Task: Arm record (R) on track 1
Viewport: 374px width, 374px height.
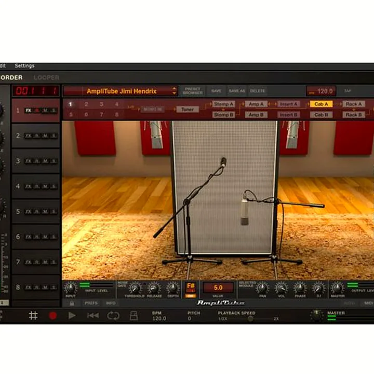Action: (37, 111)
